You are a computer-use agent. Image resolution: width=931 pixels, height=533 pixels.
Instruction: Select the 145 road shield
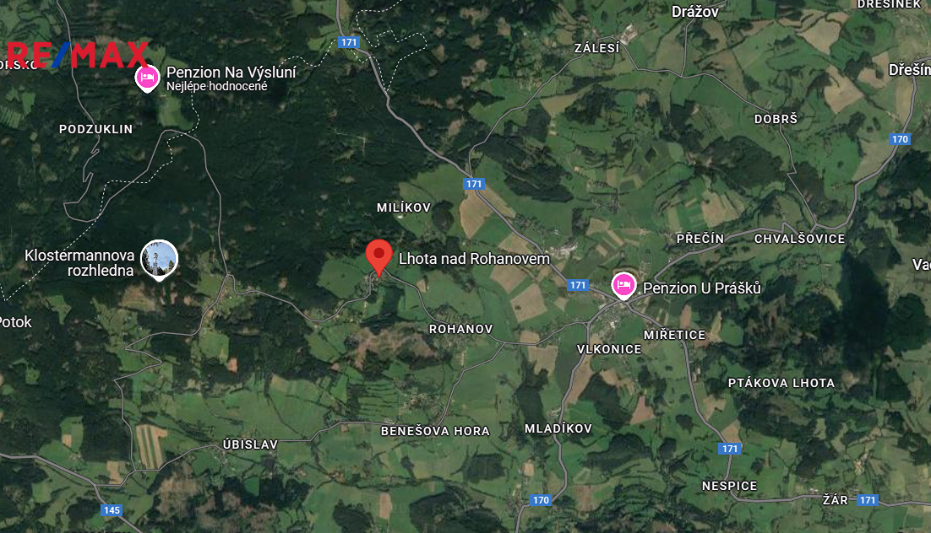112,510
